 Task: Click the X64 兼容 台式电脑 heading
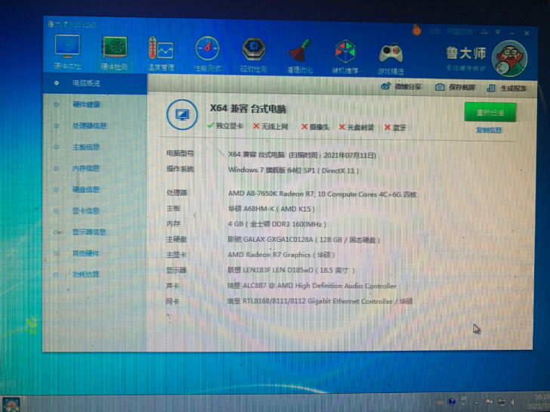248,108
